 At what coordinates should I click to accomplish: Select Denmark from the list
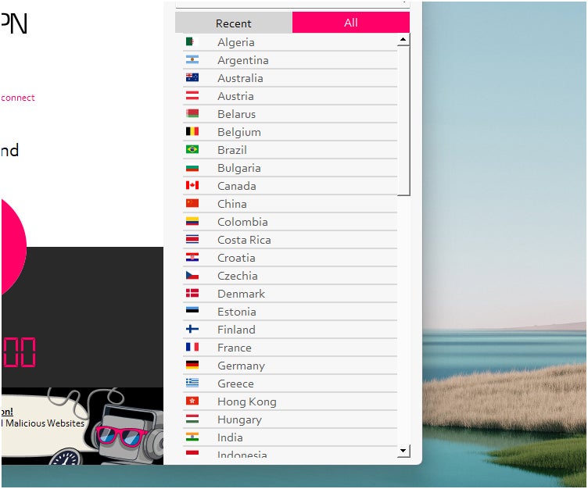click(x=241, y=294)
